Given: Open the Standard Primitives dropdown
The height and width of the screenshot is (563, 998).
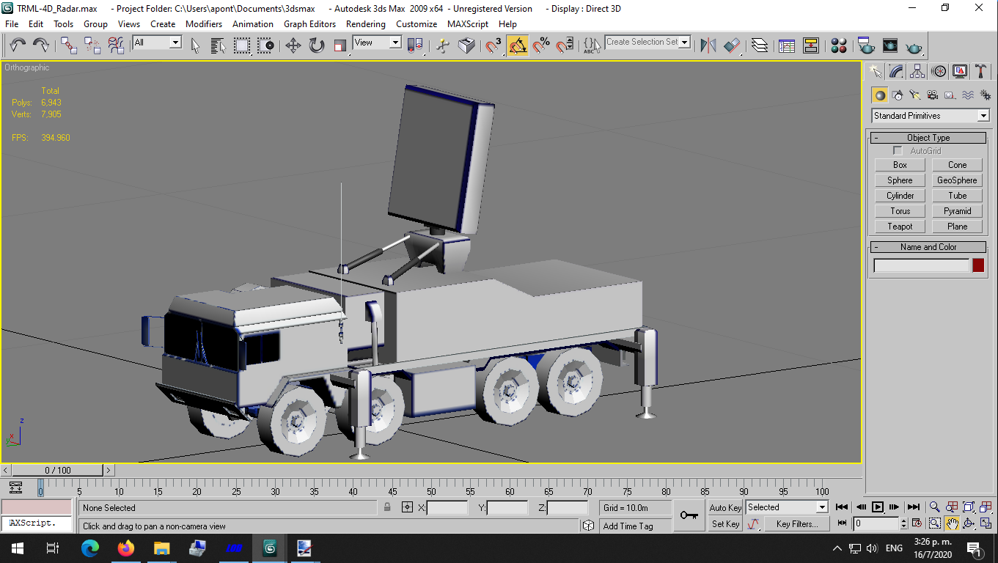Looking at the screenshot, I should click(931, 116).
